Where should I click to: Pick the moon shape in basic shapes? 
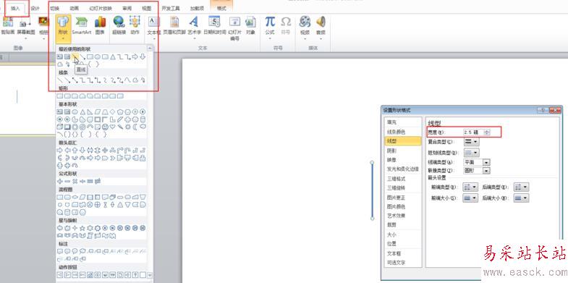coord(135,127)
